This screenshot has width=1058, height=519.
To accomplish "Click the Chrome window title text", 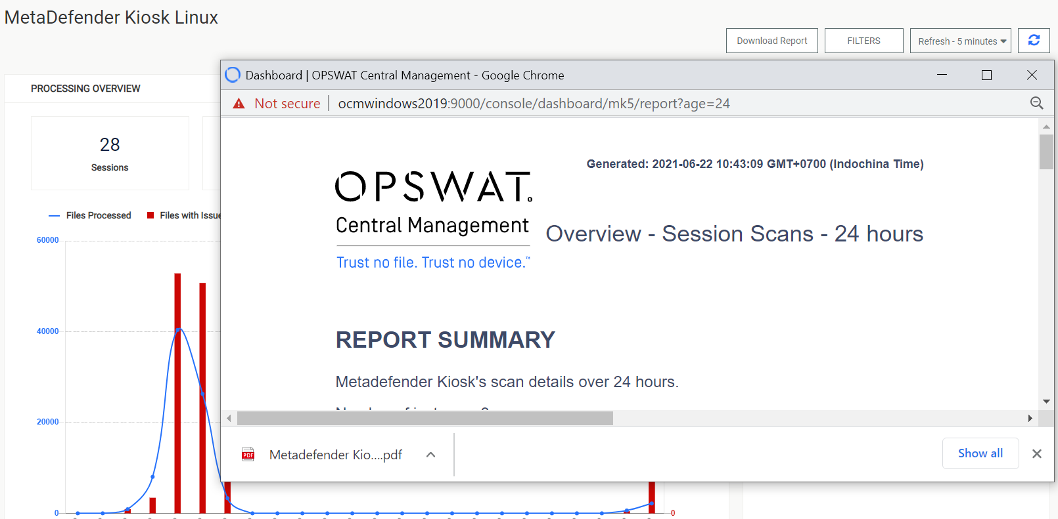I will point(405,75).
